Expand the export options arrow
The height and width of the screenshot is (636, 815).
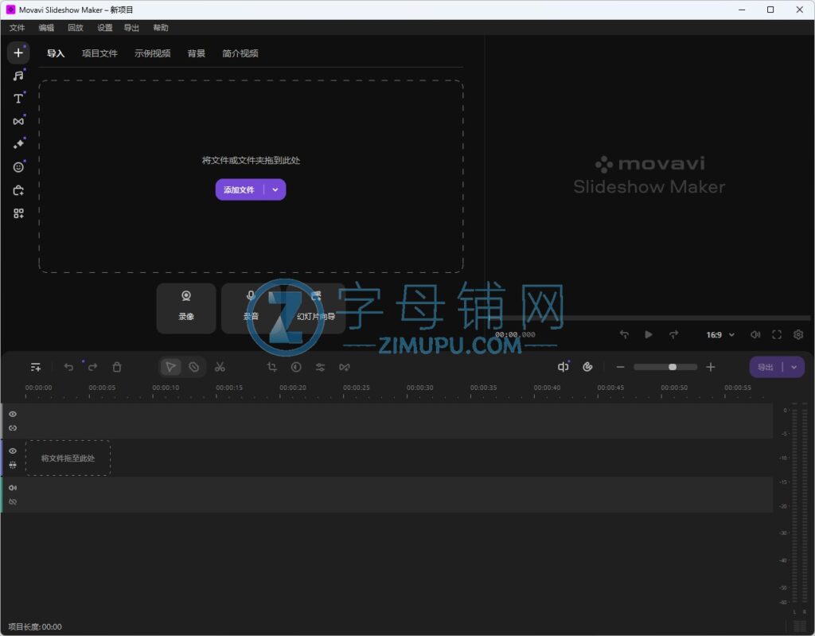tap(794, 367)
